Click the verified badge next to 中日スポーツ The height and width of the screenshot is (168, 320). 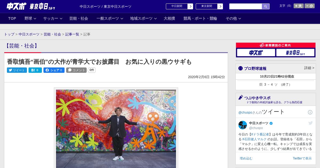point(271,123)
